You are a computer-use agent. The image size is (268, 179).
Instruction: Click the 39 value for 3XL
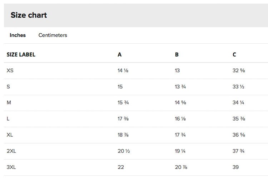(235, 167)
